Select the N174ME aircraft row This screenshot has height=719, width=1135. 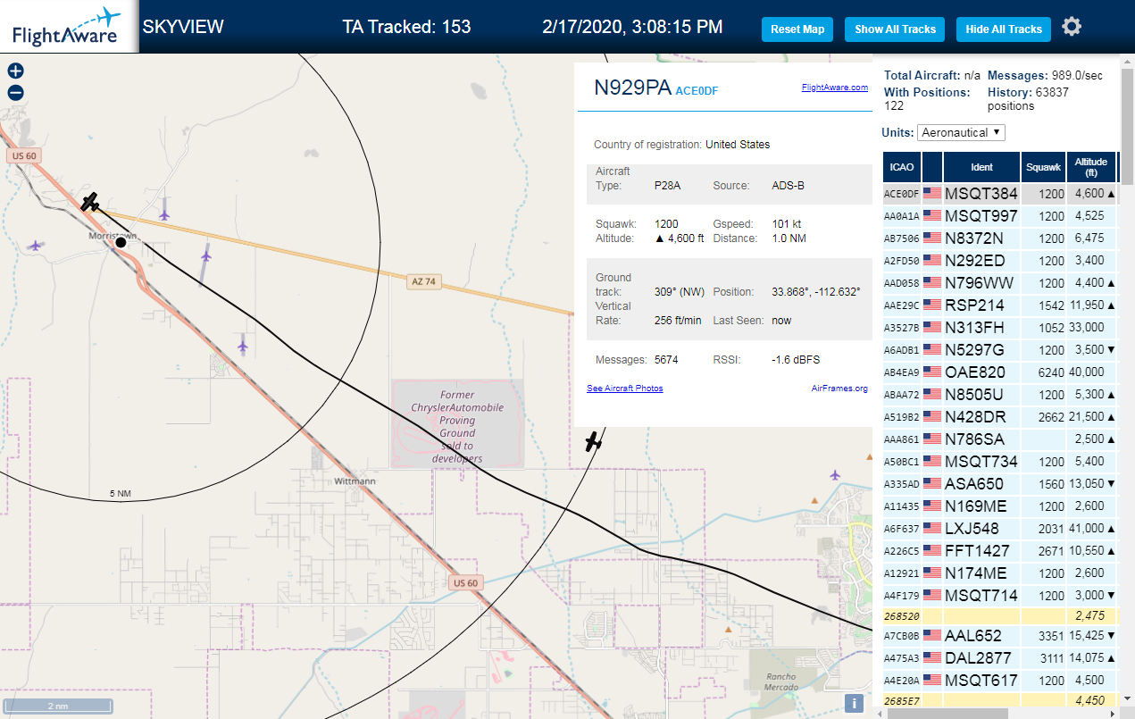(x=999, y=573)
